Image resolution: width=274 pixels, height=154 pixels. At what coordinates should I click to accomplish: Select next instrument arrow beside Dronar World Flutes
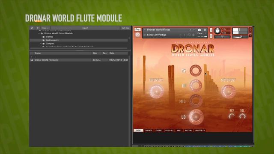coord(194,30)
